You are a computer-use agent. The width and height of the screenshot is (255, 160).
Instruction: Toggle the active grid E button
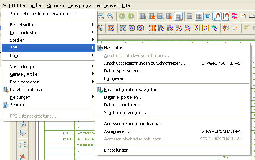pos(178,16)
